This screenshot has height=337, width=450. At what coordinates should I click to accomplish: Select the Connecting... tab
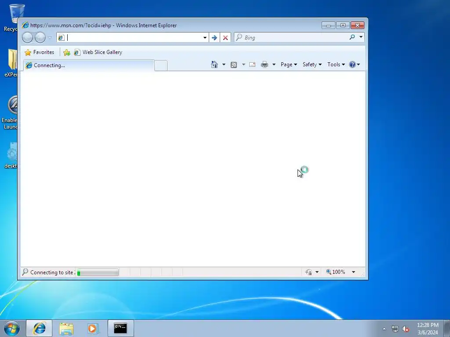coord(89,65)
